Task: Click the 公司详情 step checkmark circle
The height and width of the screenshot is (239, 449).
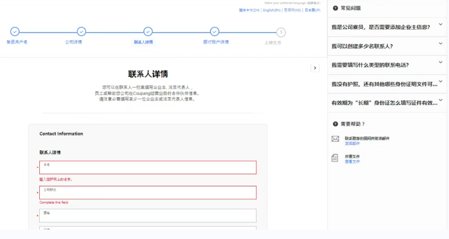Action: (81, 31)
